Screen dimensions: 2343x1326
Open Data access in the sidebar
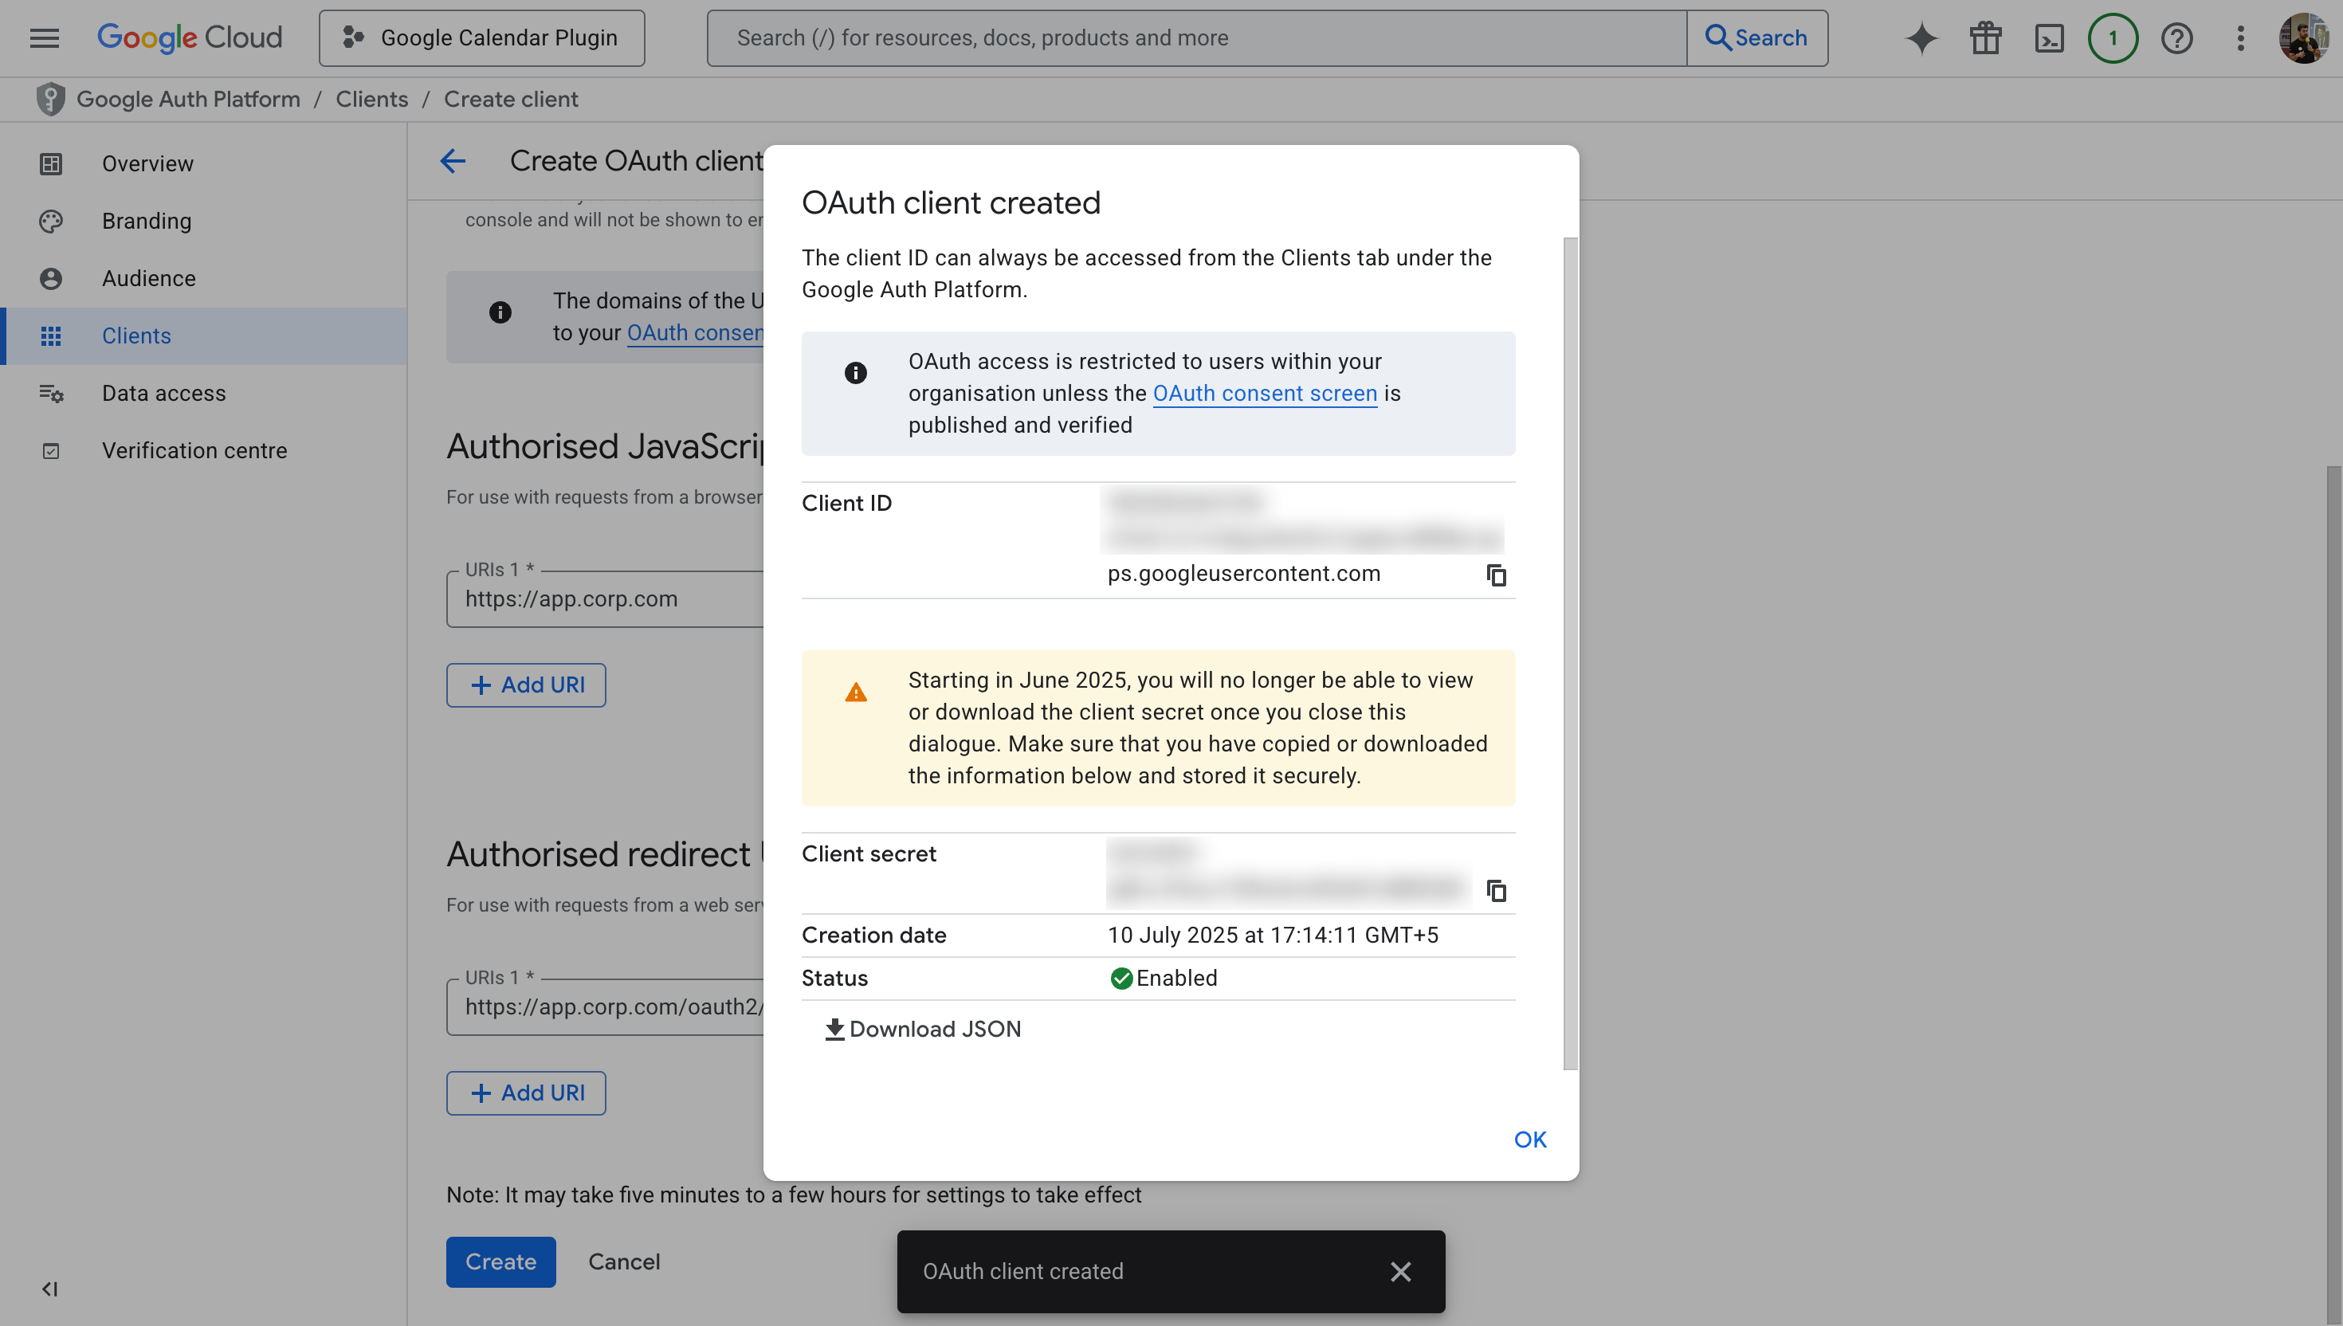pos(164,394)
